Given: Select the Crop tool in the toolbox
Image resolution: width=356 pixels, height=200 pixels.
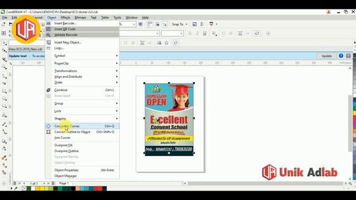Looking at the screenshot, I should point(4,59).
